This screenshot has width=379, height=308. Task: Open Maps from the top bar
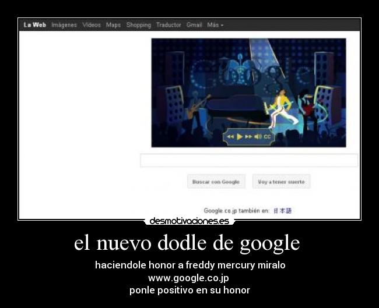[113, 25]
